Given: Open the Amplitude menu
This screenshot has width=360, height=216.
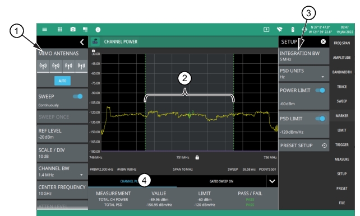Looking at the screenshot, I should 342,58.
